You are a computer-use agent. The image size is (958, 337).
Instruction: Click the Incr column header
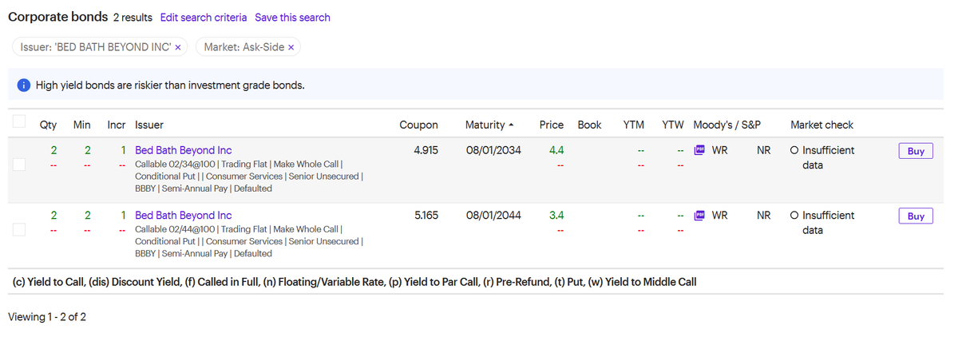[117, 125]
